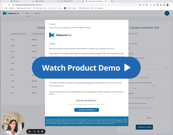Open the www.measureone.com link in email
Screen dimensions: 173x135
85,83
